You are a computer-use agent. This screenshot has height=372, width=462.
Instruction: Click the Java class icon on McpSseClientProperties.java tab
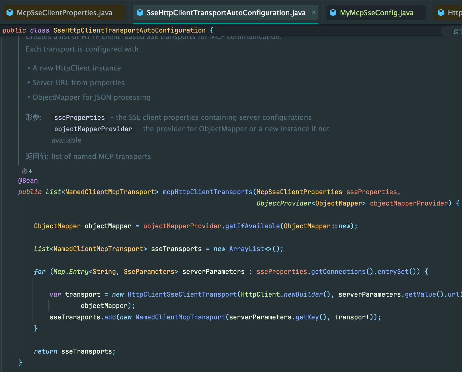[10, 12]
